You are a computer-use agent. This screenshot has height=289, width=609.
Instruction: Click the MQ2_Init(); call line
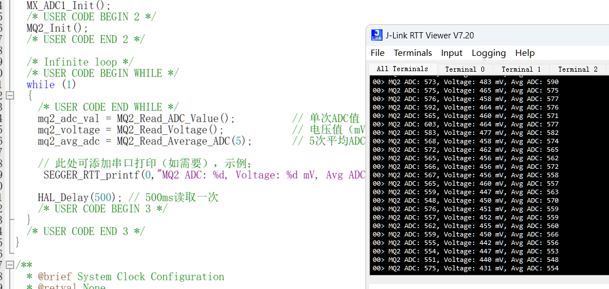(x=57, y=28)
